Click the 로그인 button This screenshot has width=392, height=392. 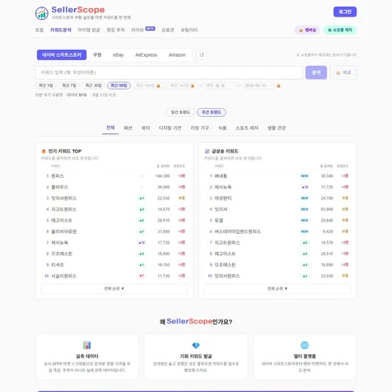345,12
